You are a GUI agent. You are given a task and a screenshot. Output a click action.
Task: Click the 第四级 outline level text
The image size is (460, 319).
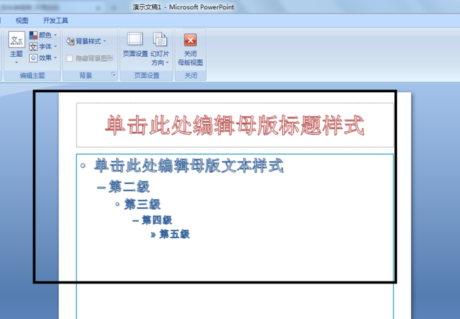(x=156, y=220)
